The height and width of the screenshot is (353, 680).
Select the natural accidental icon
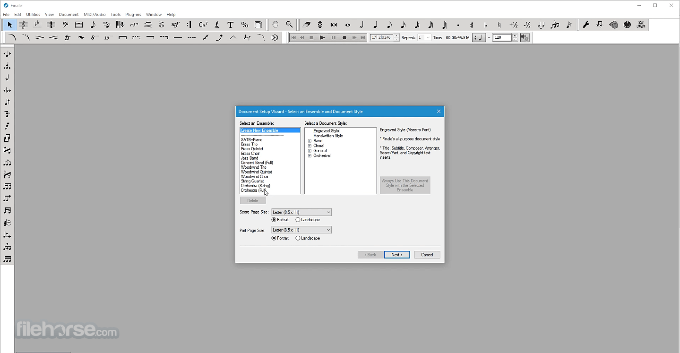pyautogui.click(x=499, y=25)
